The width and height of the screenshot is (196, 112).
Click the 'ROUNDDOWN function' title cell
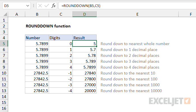(x=48, y=26)
